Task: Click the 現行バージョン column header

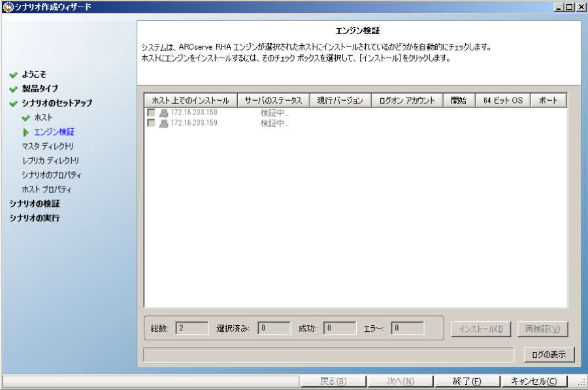Action: tap(340, 100)
